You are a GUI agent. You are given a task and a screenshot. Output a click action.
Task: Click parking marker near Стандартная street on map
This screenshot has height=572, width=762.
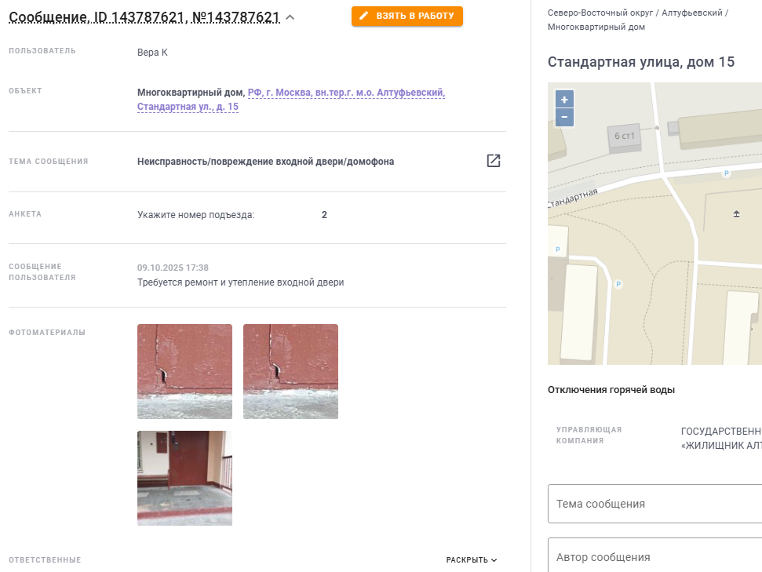pos(726,173)
